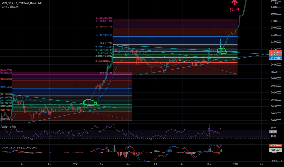
Task: Click the (0.00956635) Fibonacci label on left
Action: pos(6,106)
